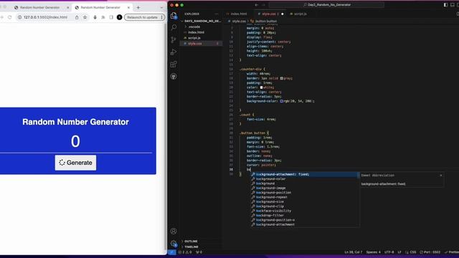This screenshot has width=459, height=258.
Task: Open the Extensions view in activity bar
Action: (x=174, y=64)
